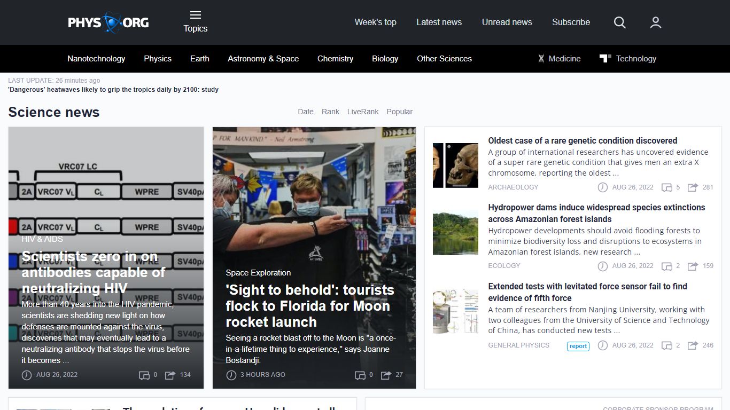
Task: Open the Nanotechnology section
Action: pyautogui.click(x=96, y=59)
